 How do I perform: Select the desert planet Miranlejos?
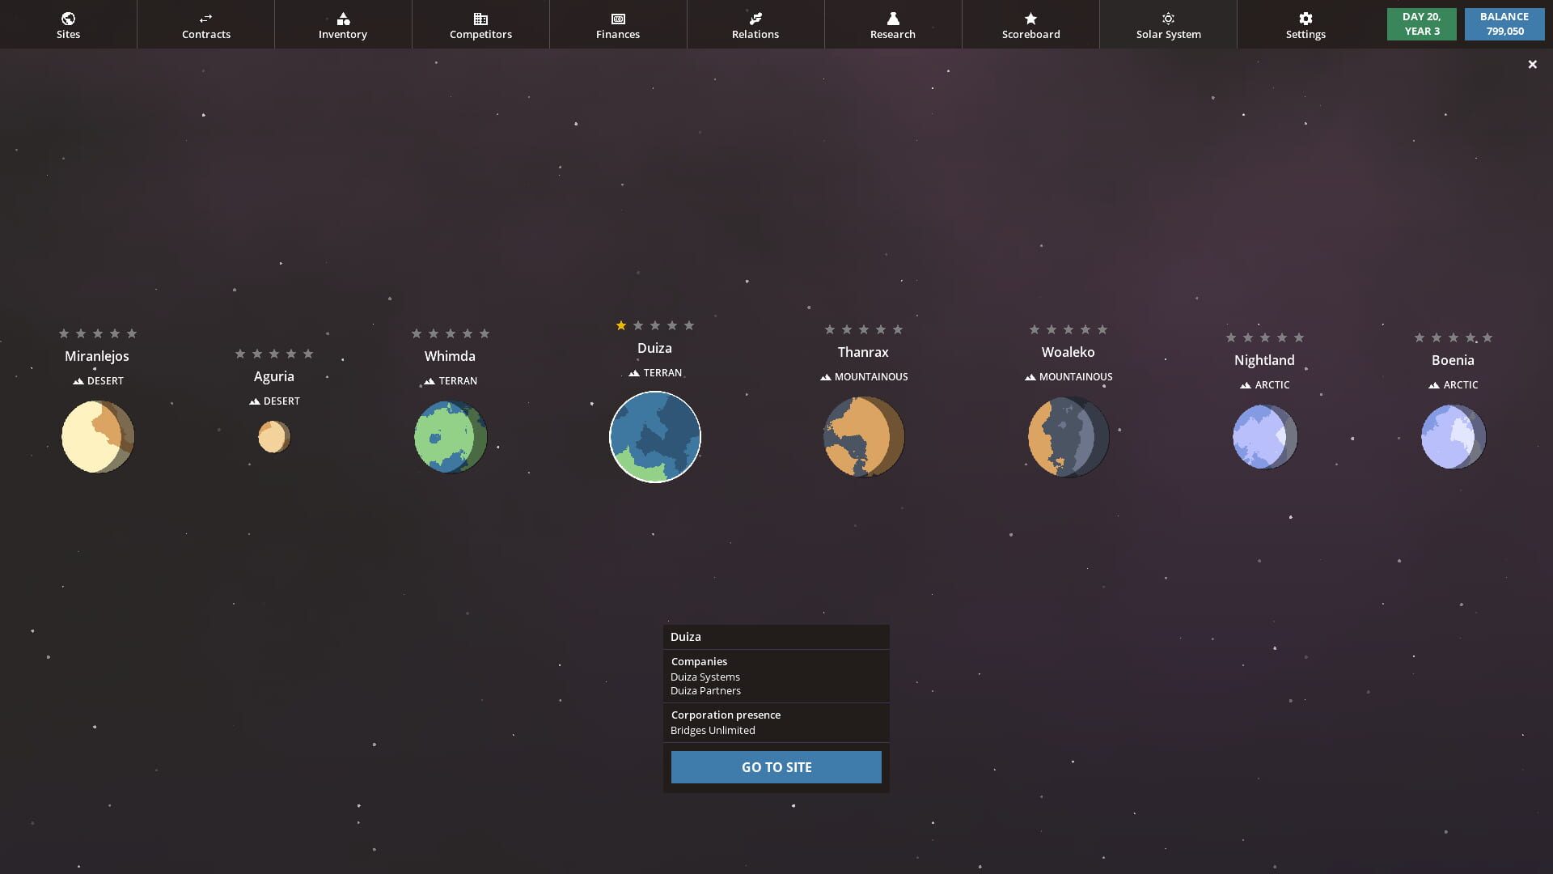click(97, 436)
